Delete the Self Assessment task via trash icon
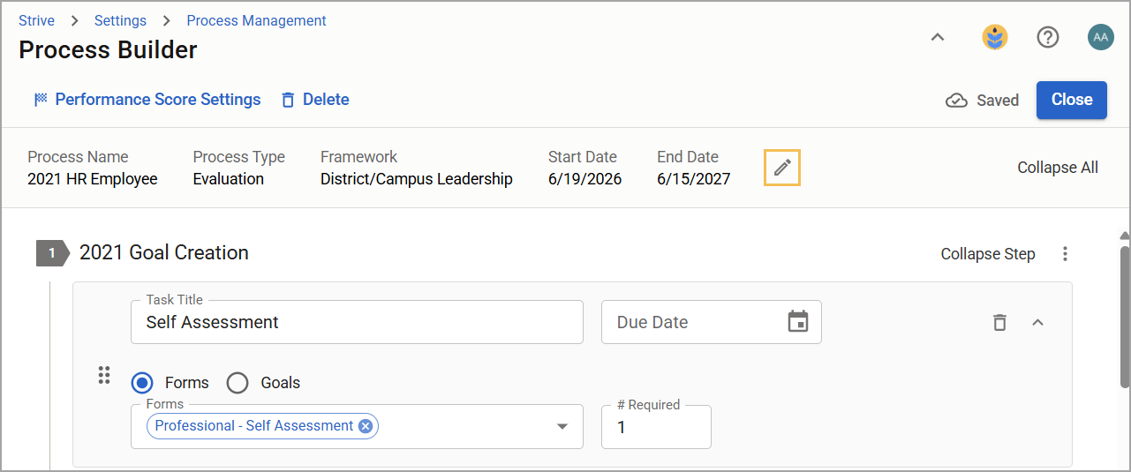Image resolution: width=1131 pixels, height=472 pixels. (x=999, y=322)
